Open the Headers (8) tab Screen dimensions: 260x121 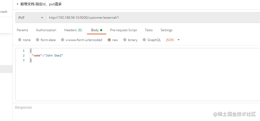click(73, 30)
